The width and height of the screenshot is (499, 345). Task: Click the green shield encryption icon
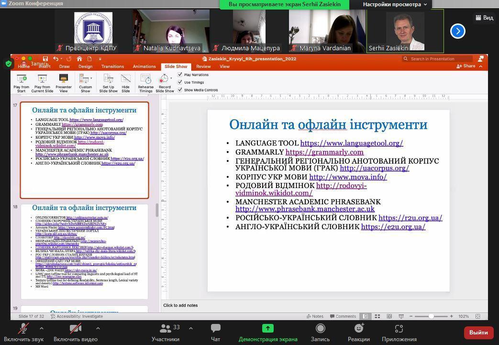pyautogui.click(x=9, y=64)
